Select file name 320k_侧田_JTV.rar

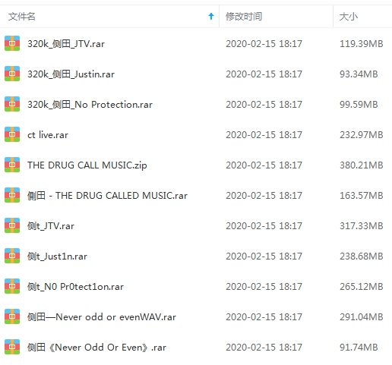[66, 44]
